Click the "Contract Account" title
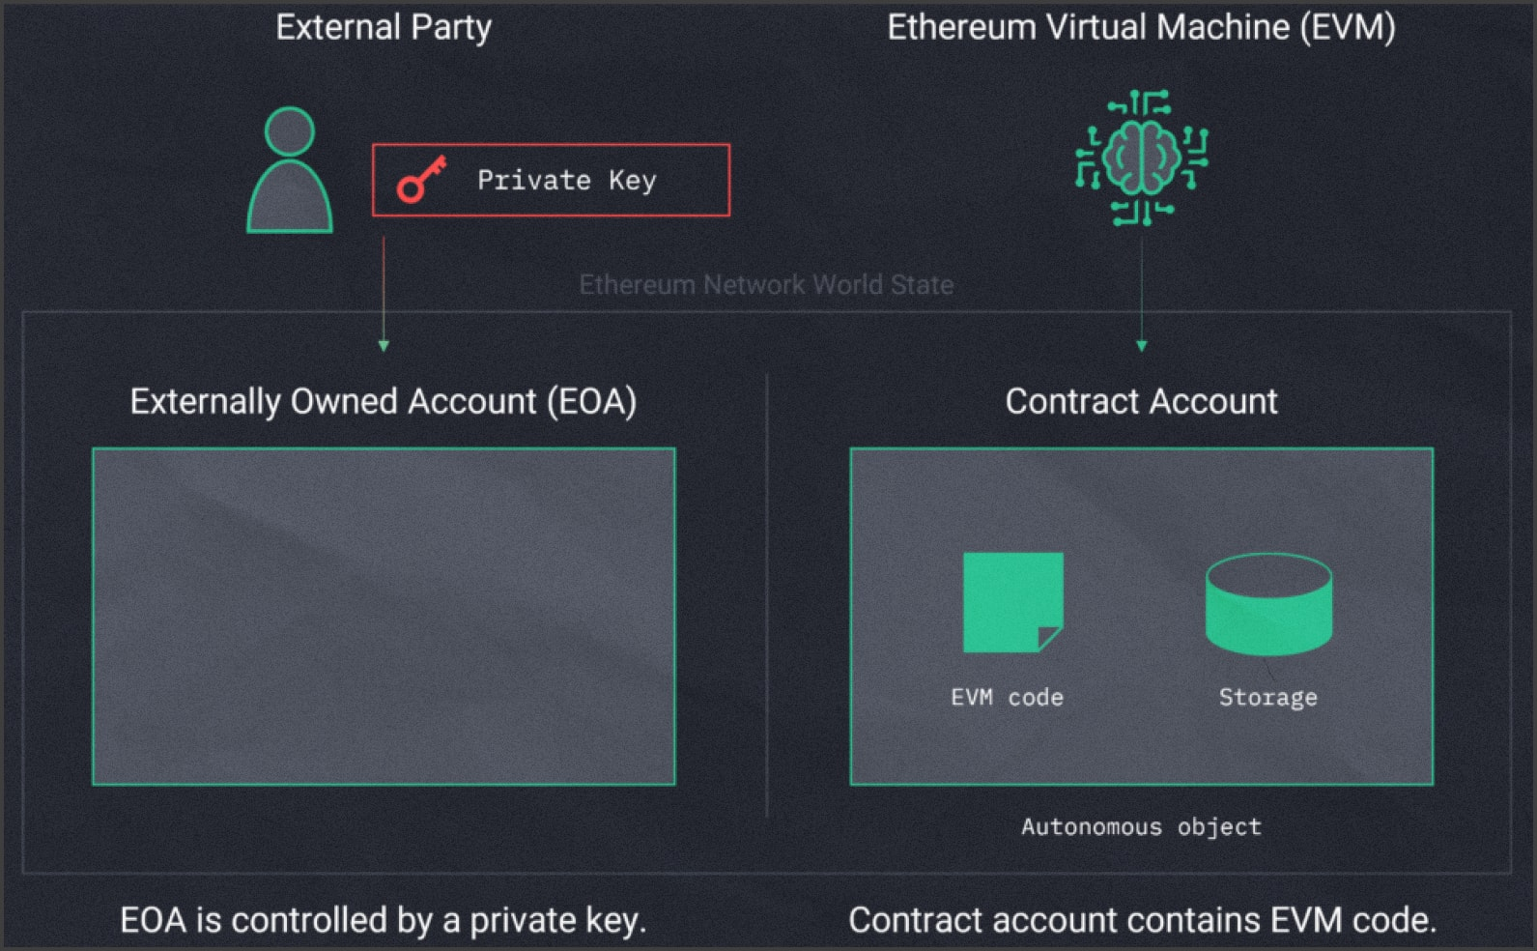Image resolution: width=1537 pixels, height=951 pixels. [x=1141, y=401]
